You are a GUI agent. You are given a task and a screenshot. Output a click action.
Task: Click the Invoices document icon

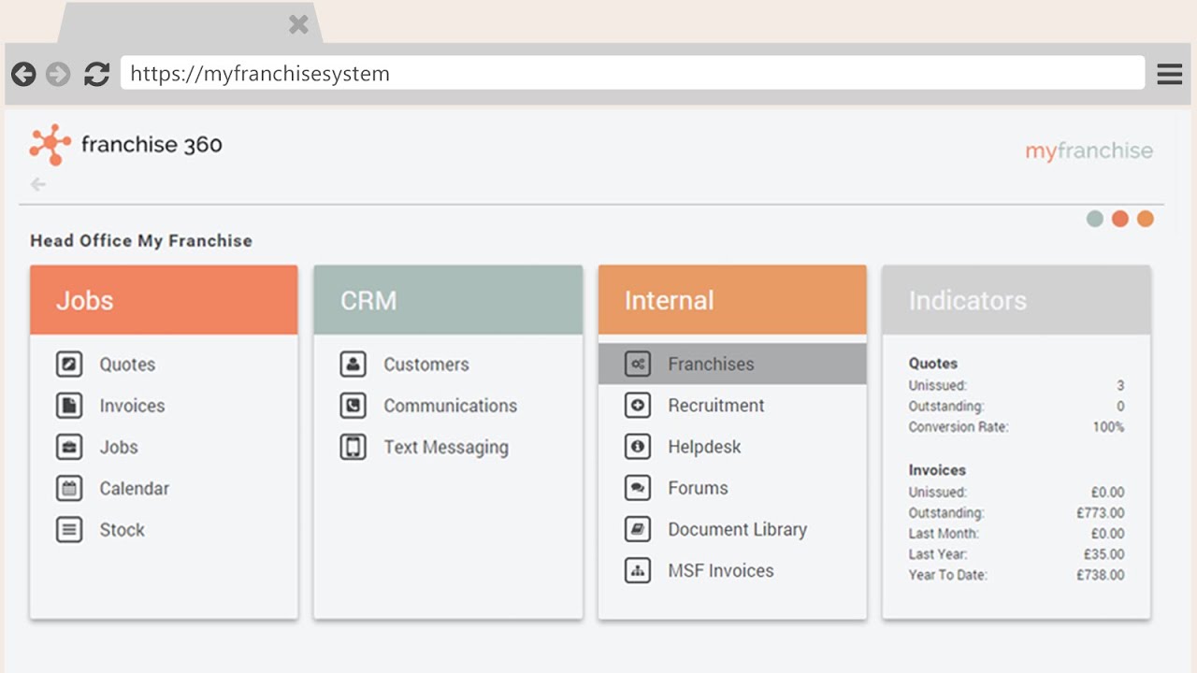[x=69, y=405]
